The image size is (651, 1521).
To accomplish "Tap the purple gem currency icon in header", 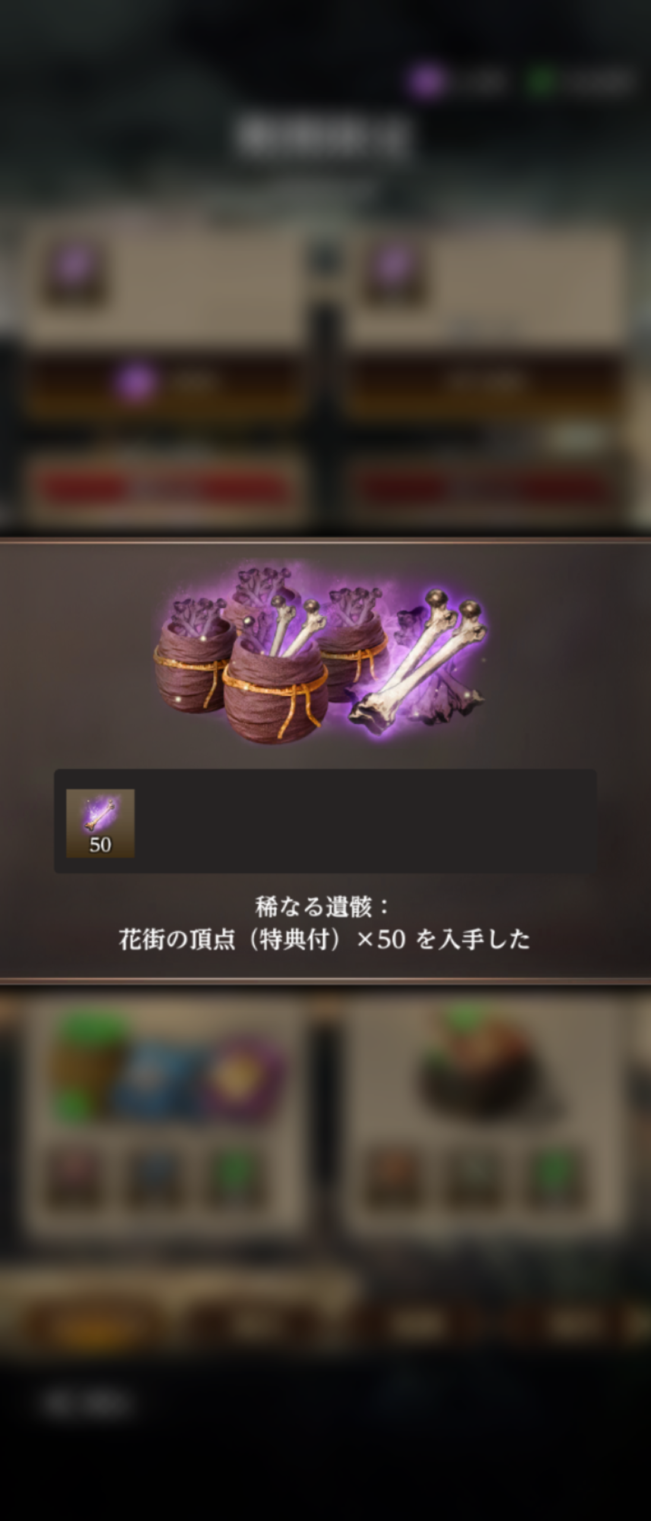I will pos(426,80).
